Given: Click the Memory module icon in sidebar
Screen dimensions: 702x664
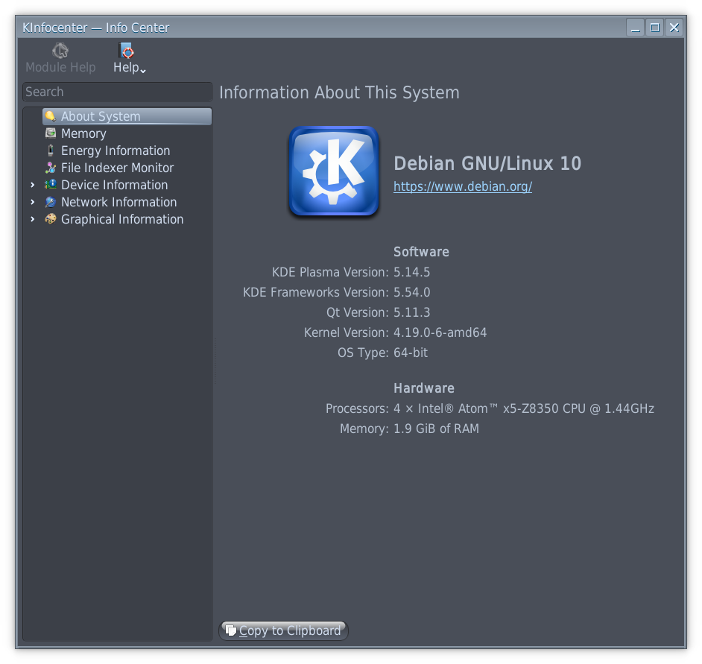Looking at the screenshot, I should coord(51,133).
